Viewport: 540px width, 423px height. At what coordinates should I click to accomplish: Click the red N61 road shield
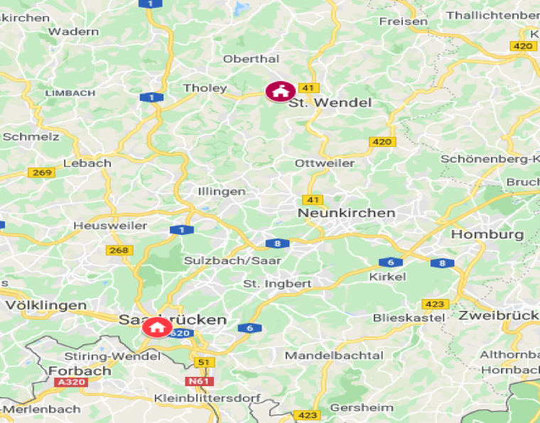coord(199,381)
